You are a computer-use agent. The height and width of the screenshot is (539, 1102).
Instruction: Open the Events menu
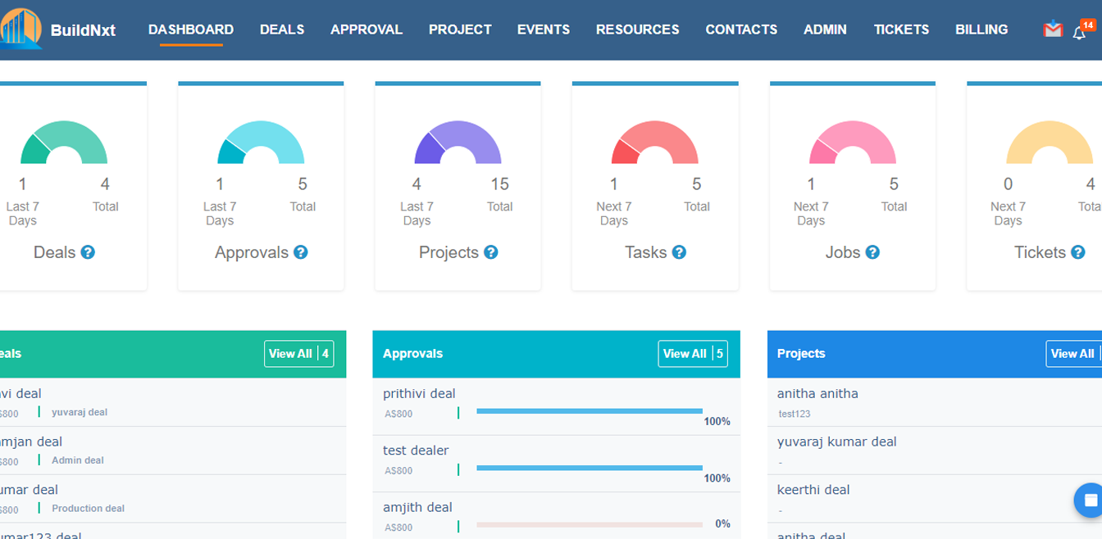point(544,29)
